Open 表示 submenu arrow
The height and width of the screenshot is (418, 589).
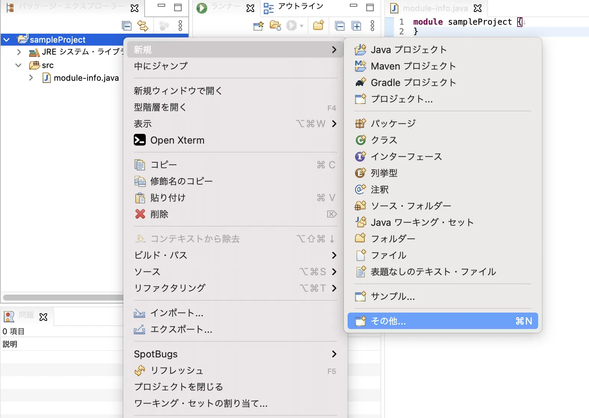(334, 124)
